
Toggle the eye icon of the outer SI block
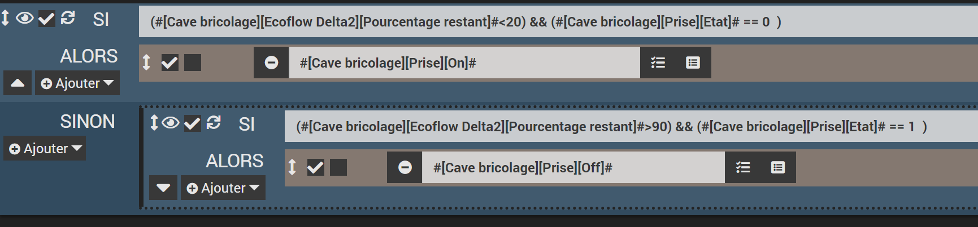click(x=24, y=18)
